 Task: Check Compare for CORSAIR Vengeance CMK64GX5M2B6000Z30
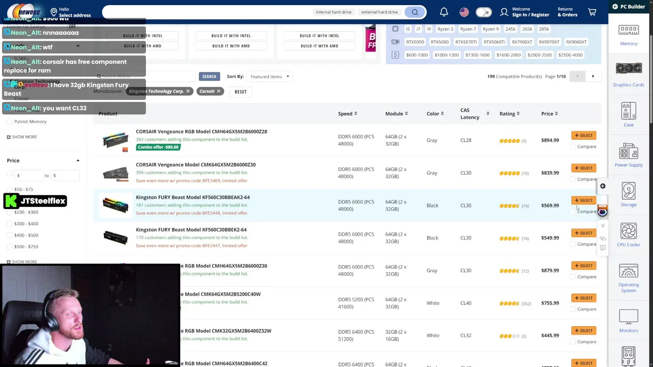[573, 179]
